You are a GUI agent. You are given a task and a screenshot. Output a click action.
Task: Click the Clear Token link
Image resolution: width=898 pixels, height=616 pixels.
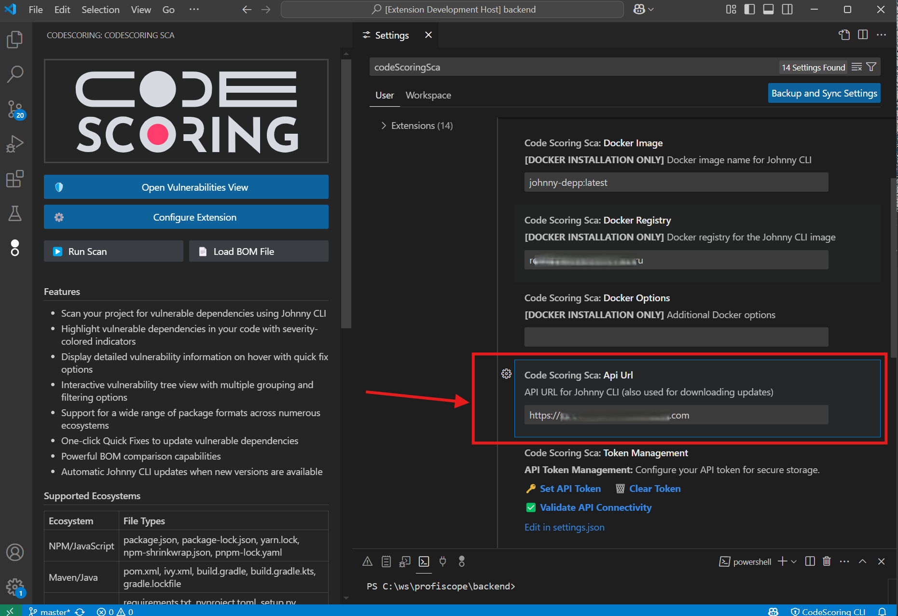point(655,489)
